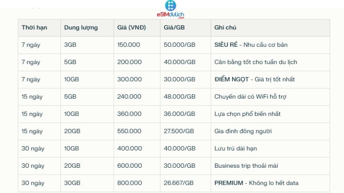The width and height of the screenshot is (344, 193).
Task: Click the 'Giá (VNĐ)' column header
Action: pyautogui.click(x=132, y=27)
